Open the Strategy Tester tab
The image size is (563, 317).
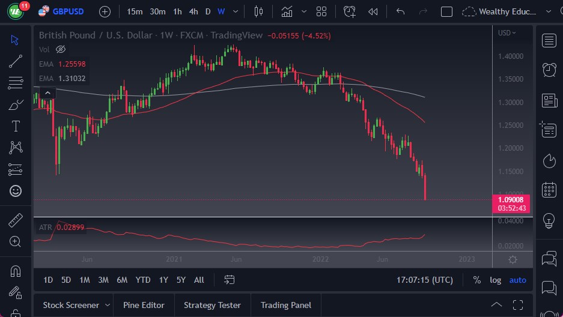212,305
